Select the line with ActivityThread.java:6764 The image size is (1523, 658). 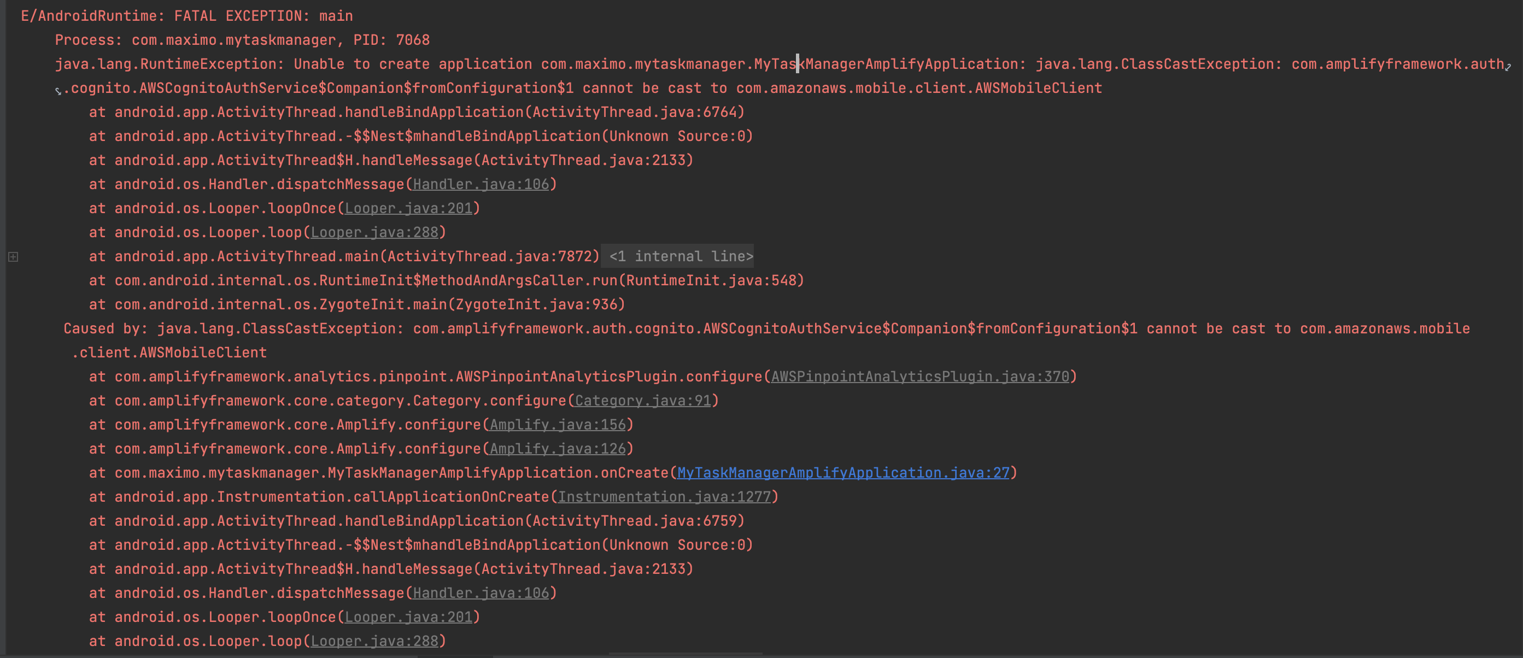click(x=417, y=113)
